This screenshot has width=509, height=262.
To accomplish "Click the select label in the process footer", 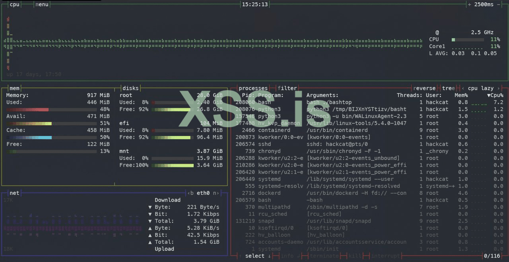I will coord(255,256).
